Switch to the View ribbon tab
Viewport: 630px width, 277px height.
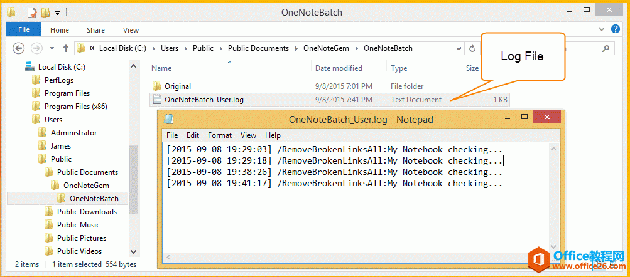tap(131, 30)
